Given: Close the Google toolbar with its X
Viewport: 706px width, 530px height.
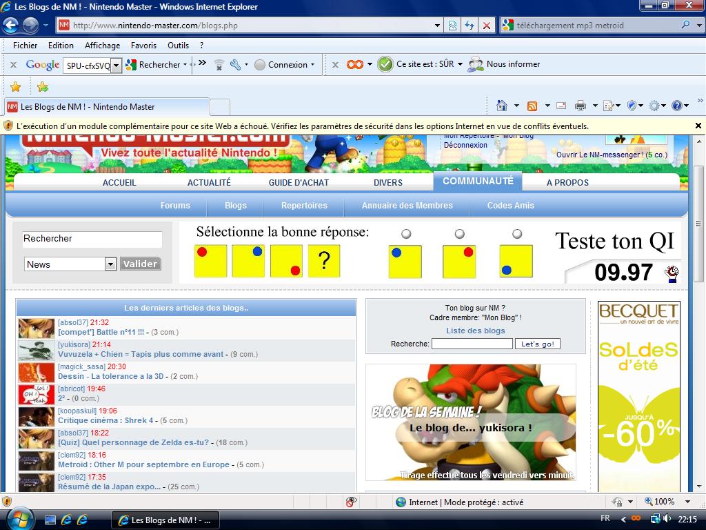Looking at the screenshot, I should [x=14, y=65].
